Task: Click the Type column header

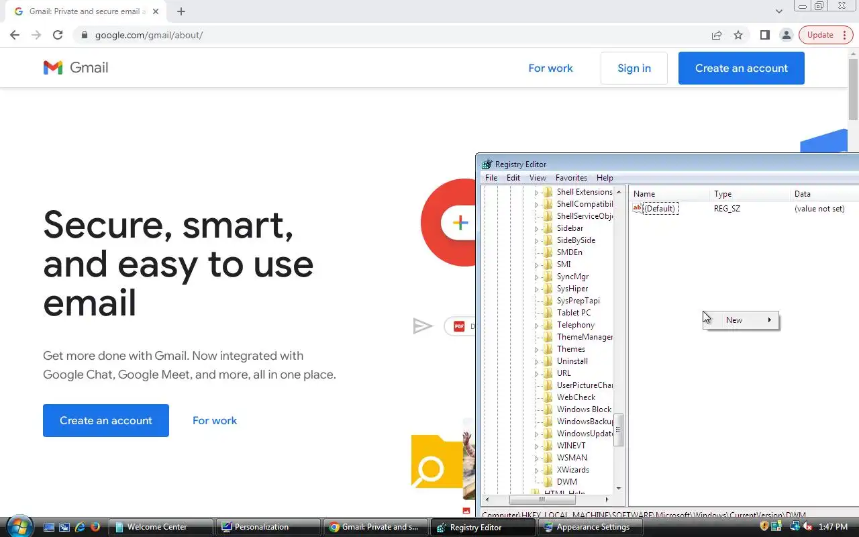Action: pos(750,194)
